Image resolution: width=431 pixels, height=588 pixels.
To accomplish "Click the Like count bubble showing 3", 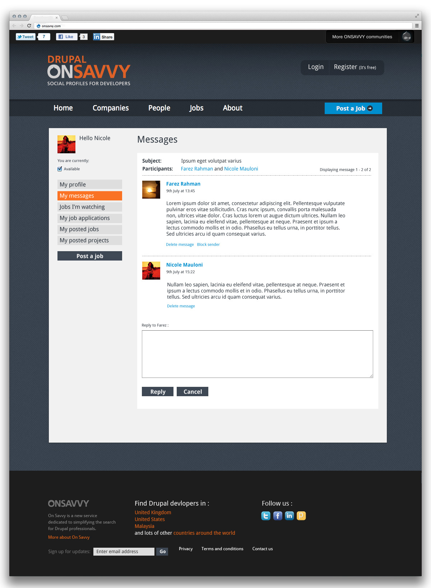I will [83, 37].
